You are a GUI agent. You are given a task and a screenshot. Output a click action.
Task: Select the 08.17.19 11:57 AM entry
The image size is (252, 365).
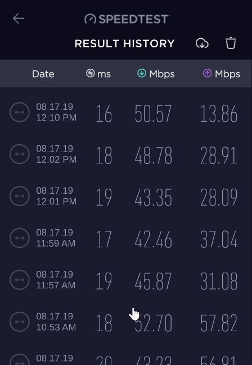tap(126, 280)
